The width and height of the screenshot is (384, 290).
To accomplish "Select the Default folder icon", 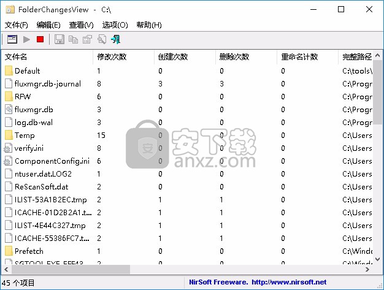I will [x=9, y=71].
